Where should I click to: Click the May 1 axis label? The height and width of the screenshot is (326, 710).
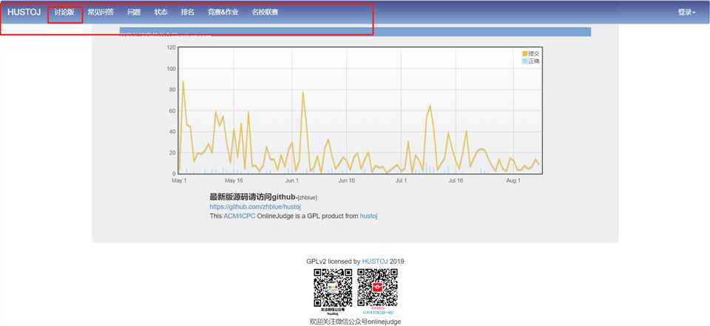point(179,180)
